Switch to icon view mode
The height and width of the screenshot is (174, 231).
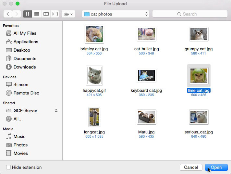click(28, 14)
